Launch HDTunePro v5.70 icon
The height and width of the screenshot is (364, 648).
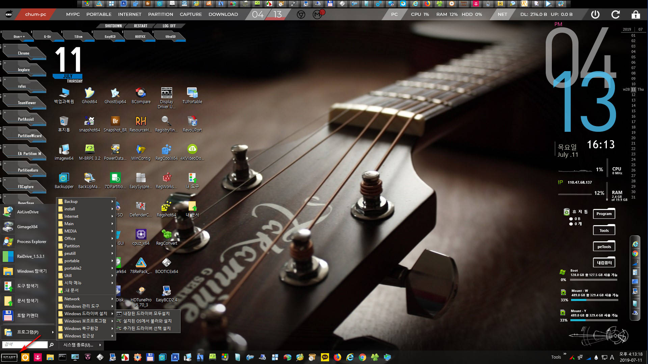[x=141, y=296]
